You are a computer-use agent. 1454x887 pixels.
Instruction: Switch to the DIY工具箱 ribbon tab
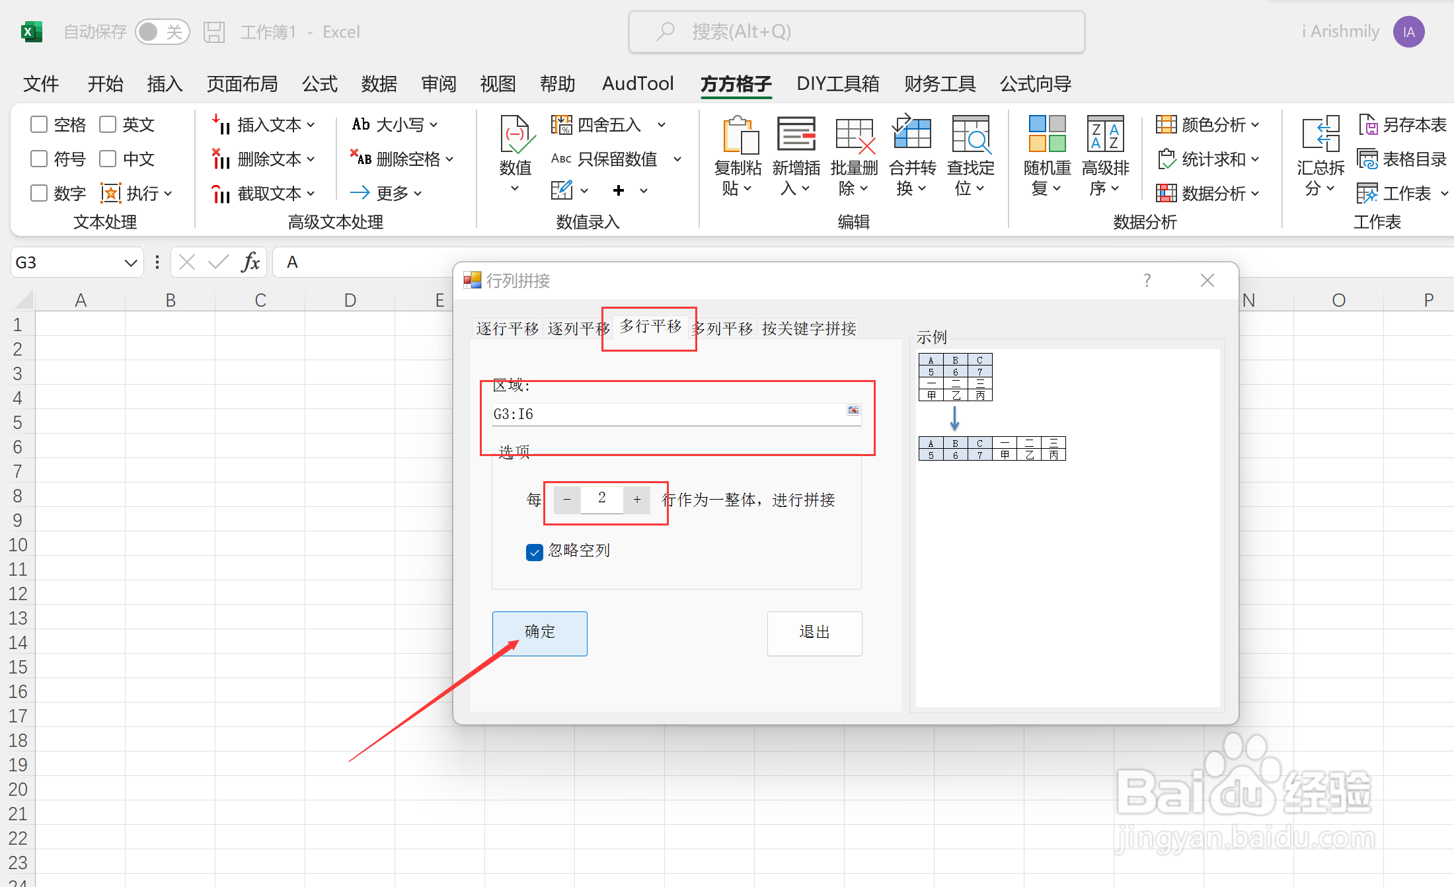click(838, 84)
